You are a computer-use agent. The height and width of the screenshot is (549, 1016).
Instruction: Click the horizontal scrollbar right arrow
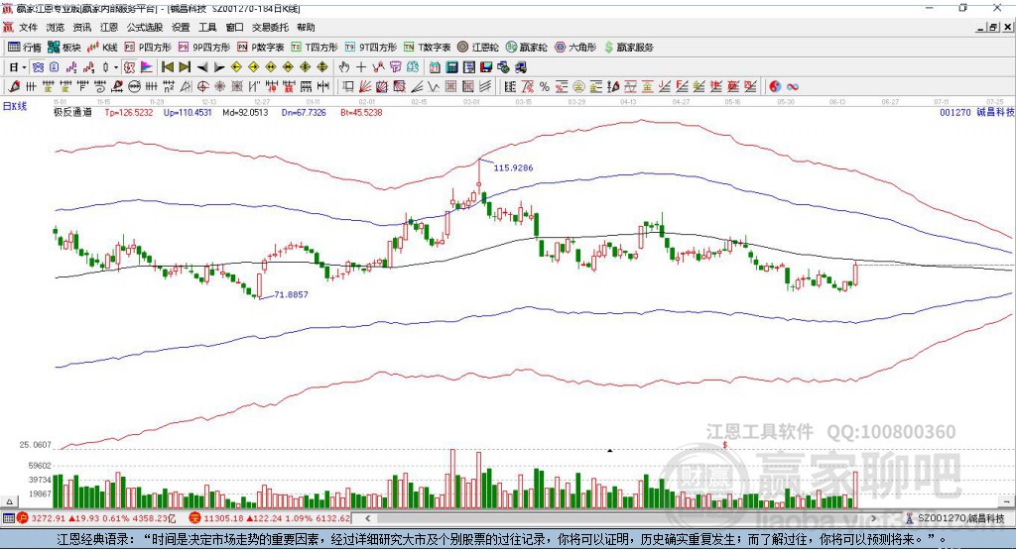pyautogui.click(x=874, y=518)
